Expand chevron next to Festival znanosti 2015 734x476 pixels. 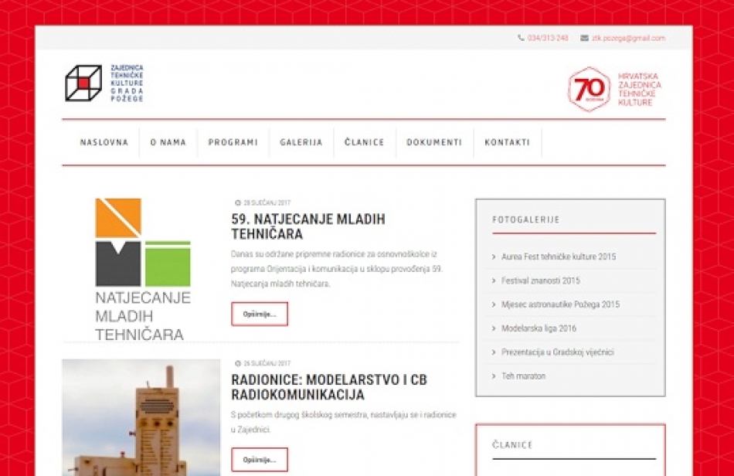tap(494, 280)
